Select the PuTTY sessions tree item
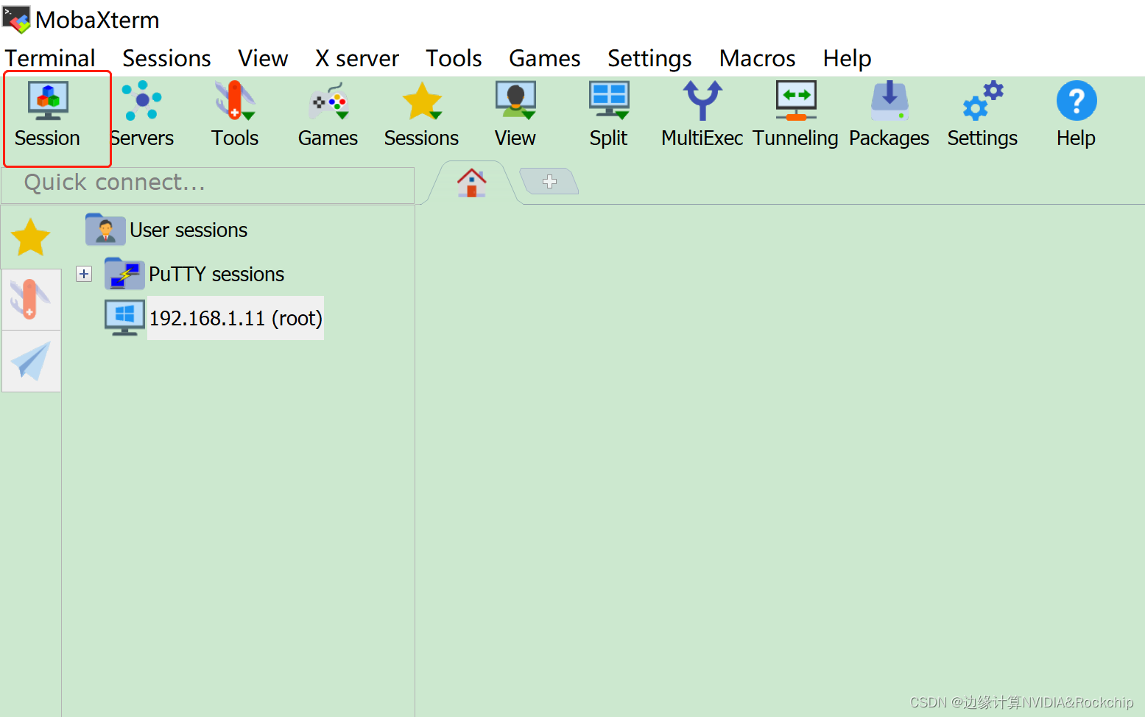 [216, 274]
